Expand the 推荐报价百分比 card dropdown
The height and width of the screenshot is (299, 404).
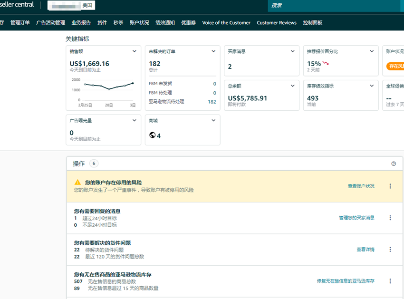coord(372,51)
